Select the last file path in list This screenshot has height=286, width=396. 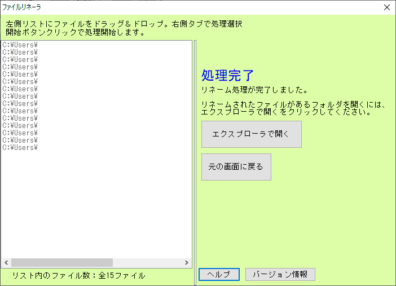tap(20, 147)
